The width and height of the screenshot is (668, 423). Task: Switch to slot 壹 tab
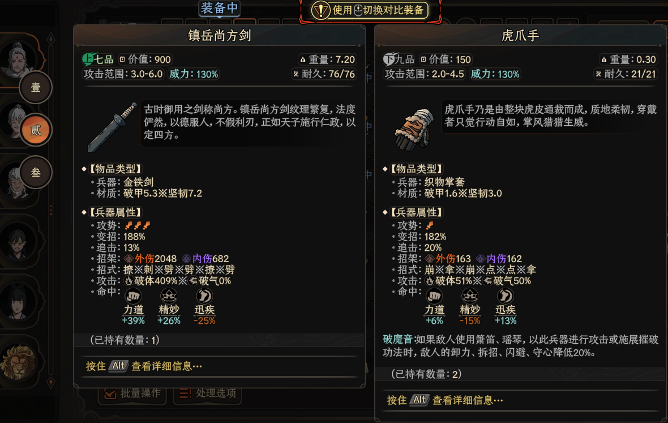click(x=36, y=87)
